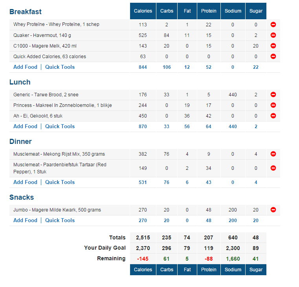
Task: Remove the Ah Ei Gekookt entry
Action: coord(273,116)
